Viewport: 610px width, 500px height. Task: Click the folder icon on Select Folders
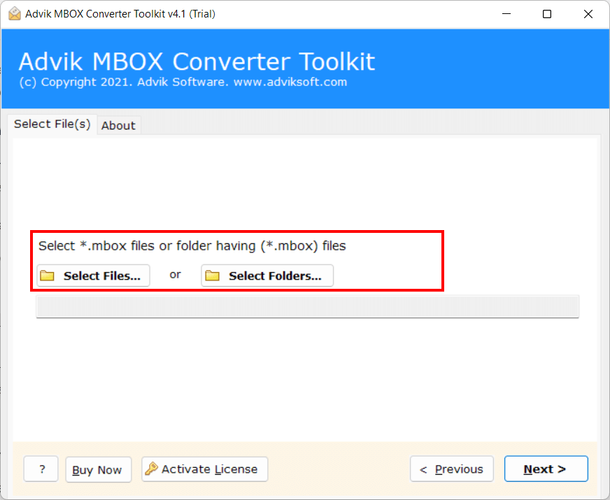tap(213, 276)
